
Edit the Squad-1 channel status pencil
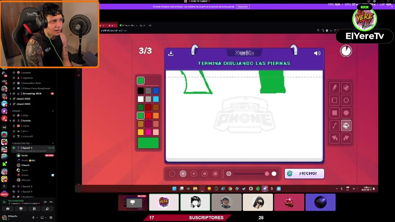click(x=45, y=151)
